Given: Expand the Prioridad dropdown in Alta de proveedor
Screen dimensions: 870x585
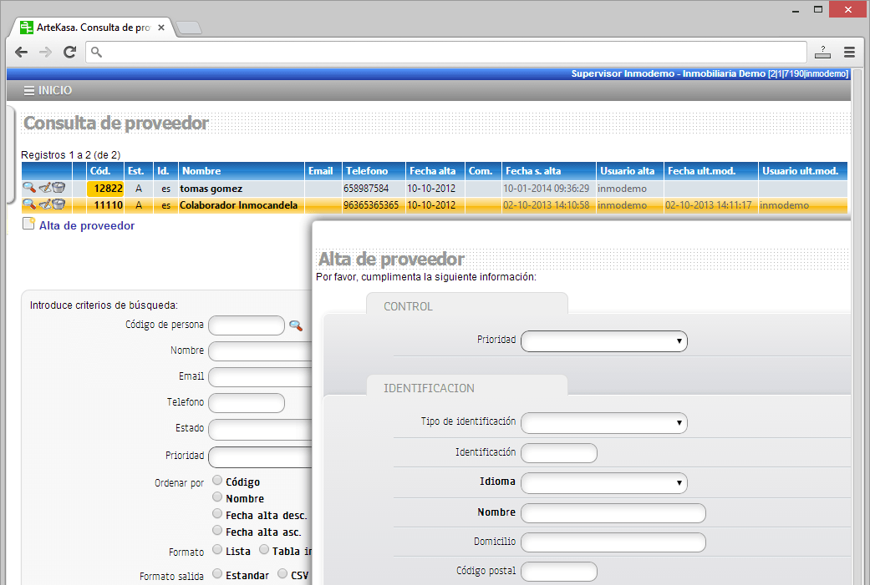Looking at the screenshot, I should coord(603,340).
